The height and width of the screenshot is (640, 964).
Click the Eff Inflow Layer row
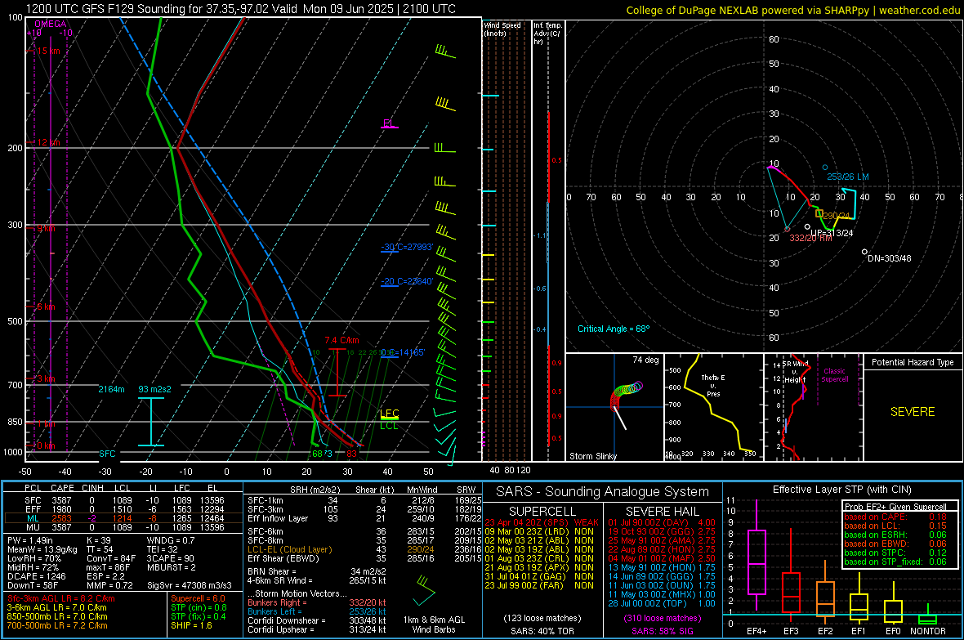pyautogui.click(x=364, y=518)
